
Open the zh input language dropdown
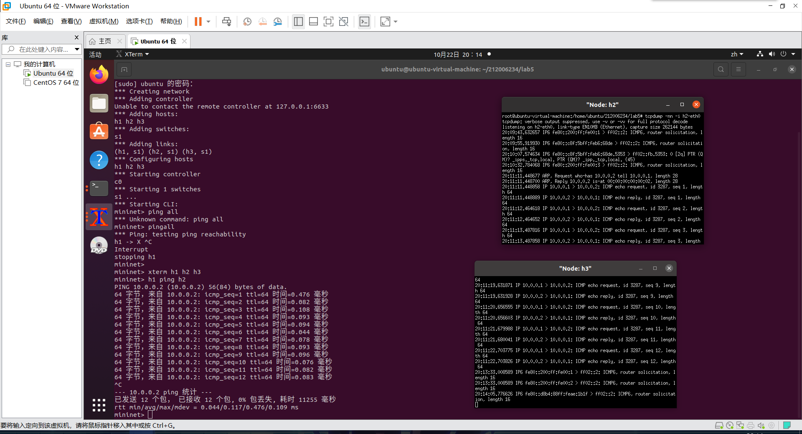coord(737,54)
